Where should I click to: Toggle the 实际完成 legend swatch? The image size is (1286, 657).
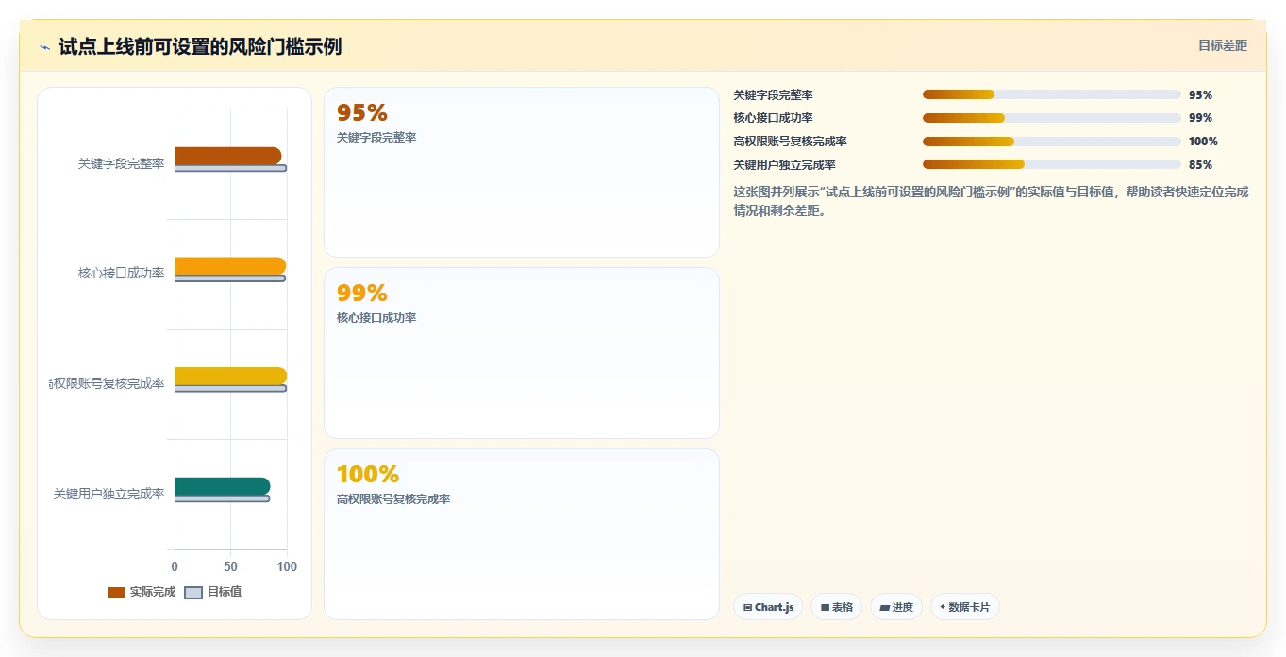pyautogui.click(x=116, y=592)
